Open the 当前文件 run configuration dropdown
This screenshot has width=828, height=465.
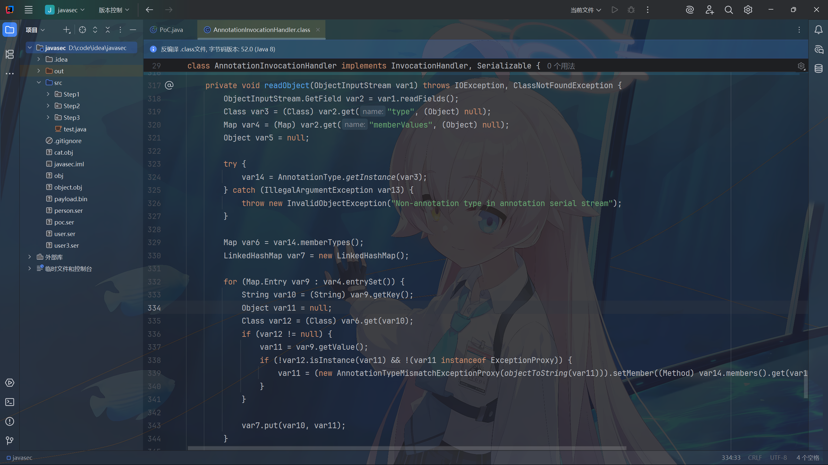point(586,10)
